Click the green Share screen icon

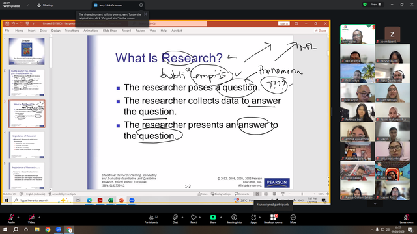(x=213, y=217)
